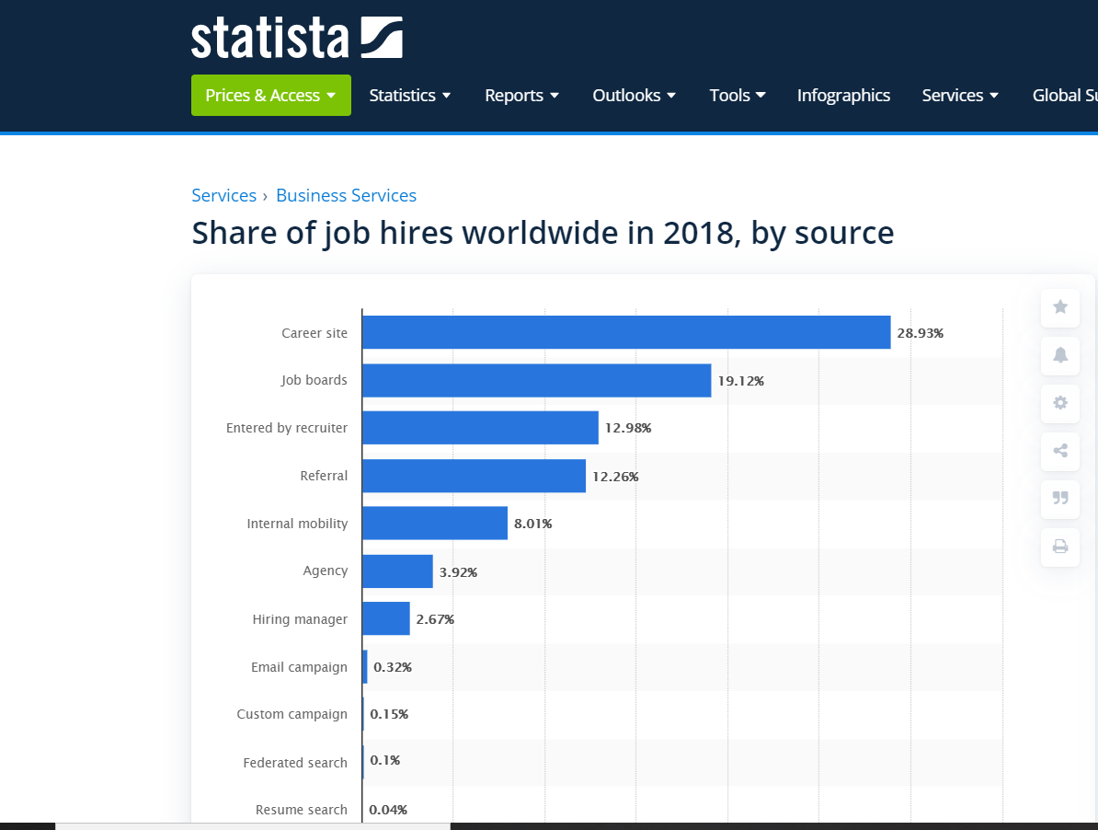Click the Statista logo
Image resolution: width=1098 pixels, height=830 pixels.
click(x=297, y=38)
